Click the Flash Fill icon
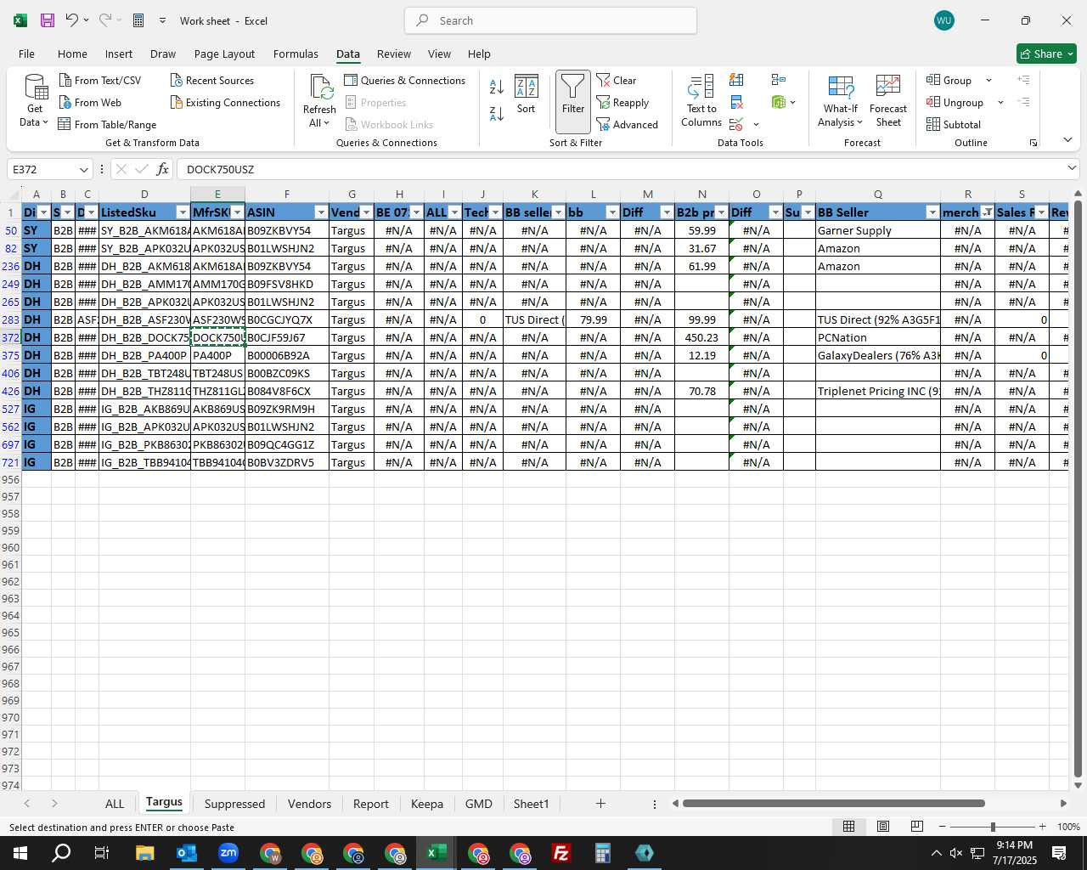Screen dimensions: 1087x870 737,80
